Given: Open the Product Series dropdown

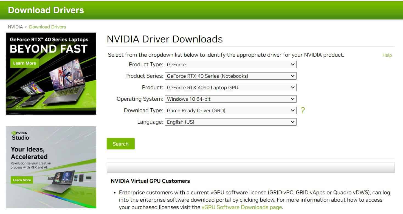Looking at the screenshot, I should (230, 76).
